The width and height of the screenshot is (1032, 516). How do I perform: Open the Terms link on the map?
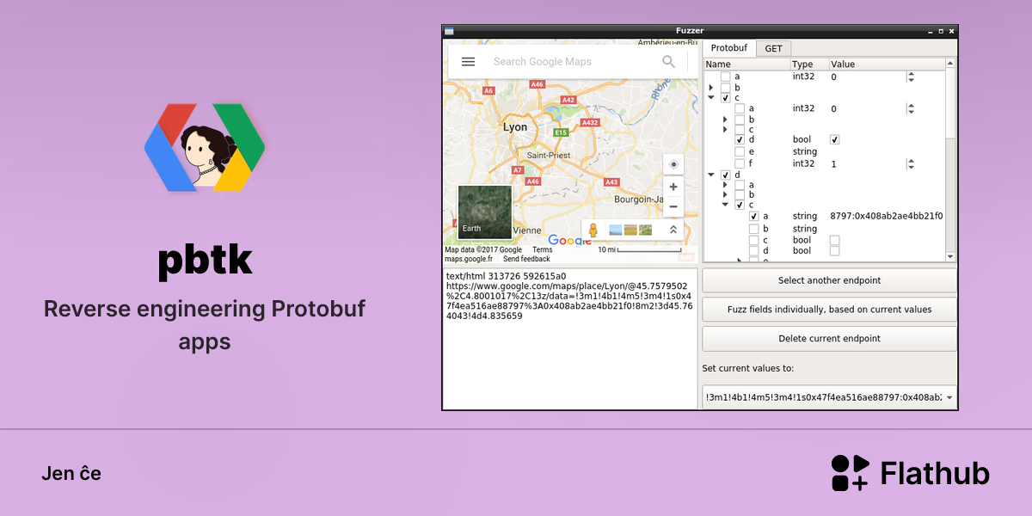pos(543,250)
